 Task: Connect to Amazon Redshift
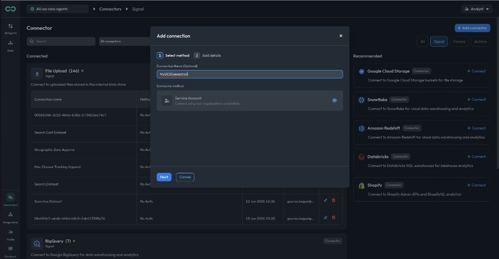(x=477, y=128)
